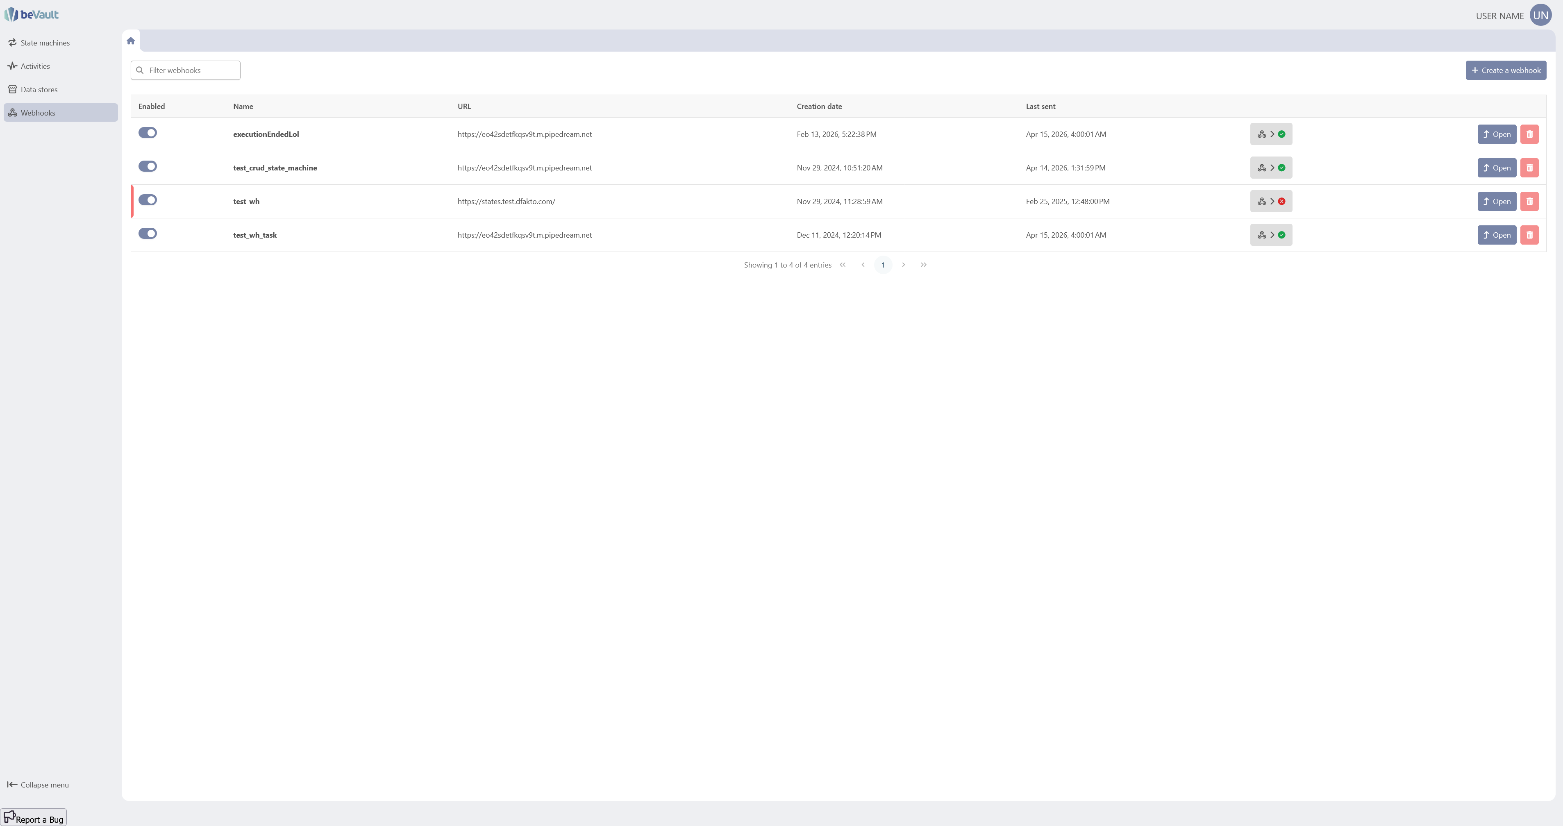View test_wh failed delivery status badge
This screenshot has width=1563, height=826.
[1270, 201]
